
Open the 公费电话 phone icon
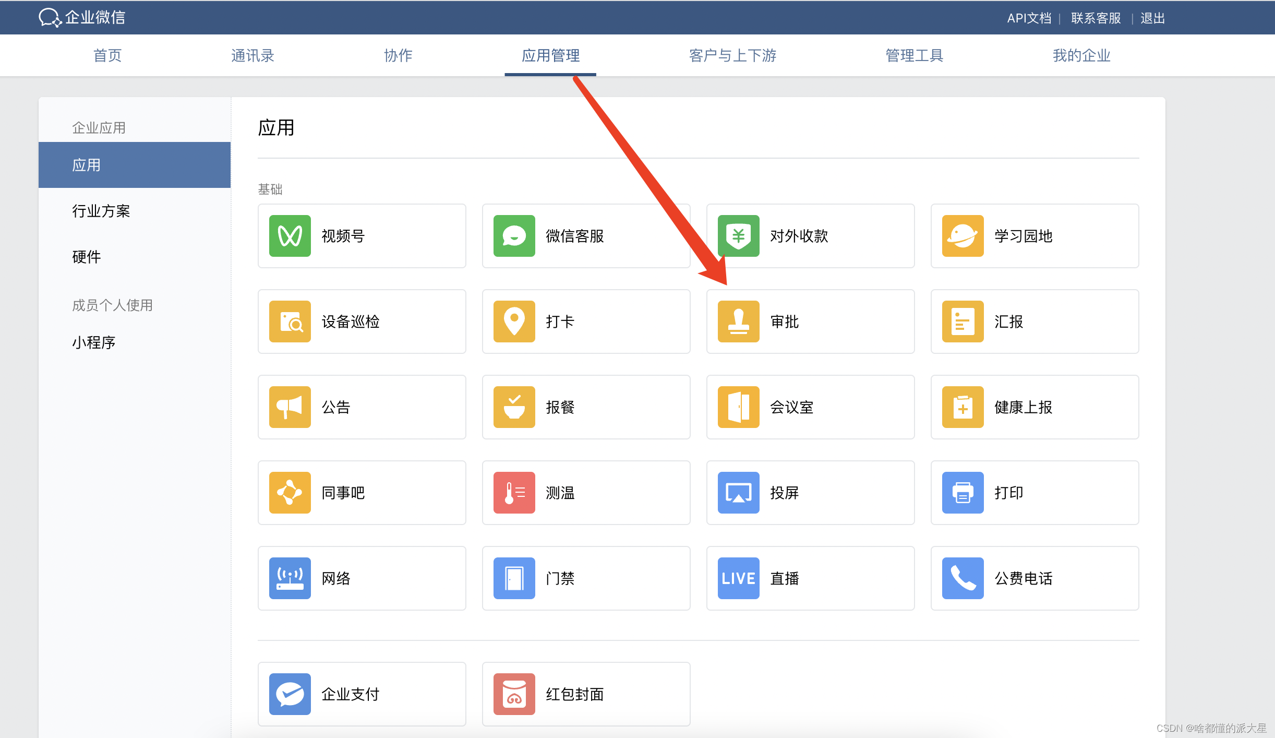(963, 578)
